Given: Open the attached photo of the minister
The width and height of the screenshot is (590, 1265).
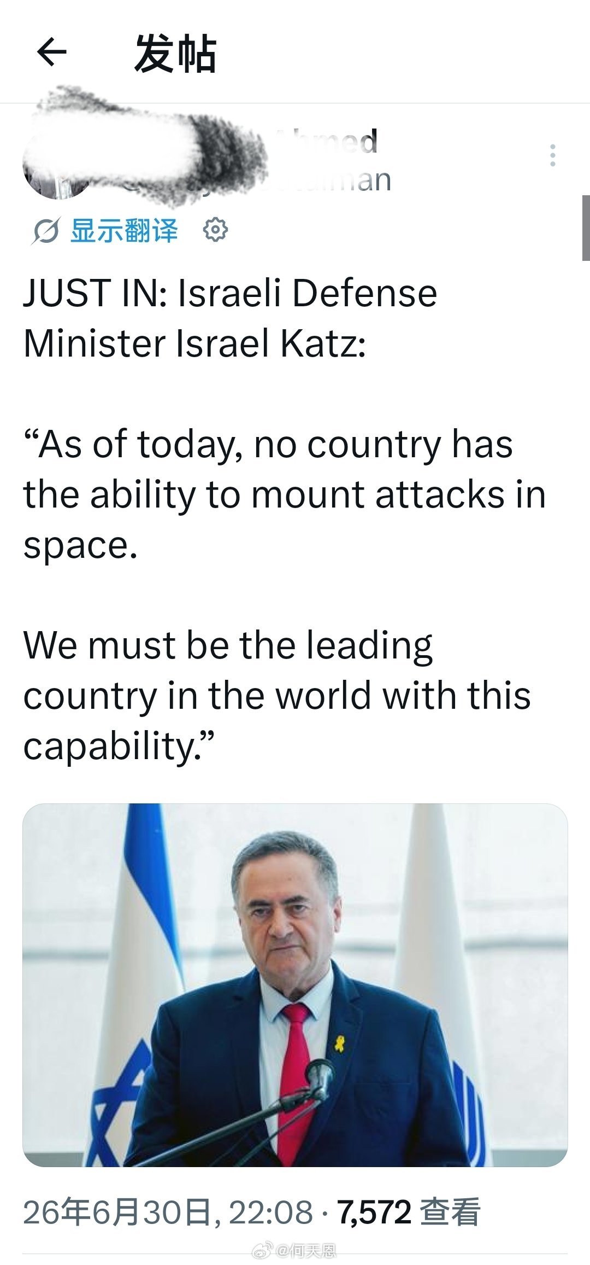Looking at the screenshot, I should point(295,984).
